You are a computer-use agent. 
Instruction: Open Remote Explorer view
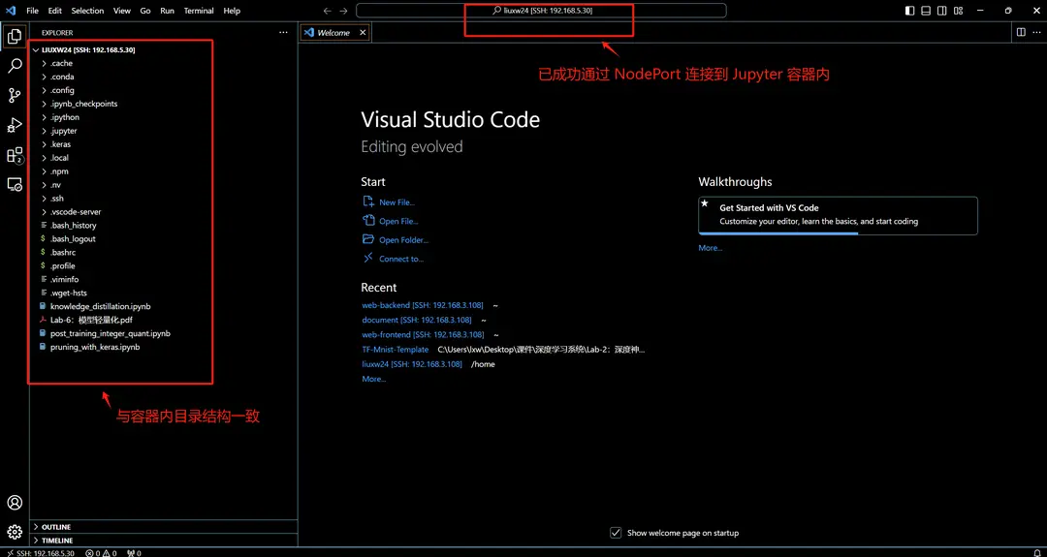(x=14, y=185)
